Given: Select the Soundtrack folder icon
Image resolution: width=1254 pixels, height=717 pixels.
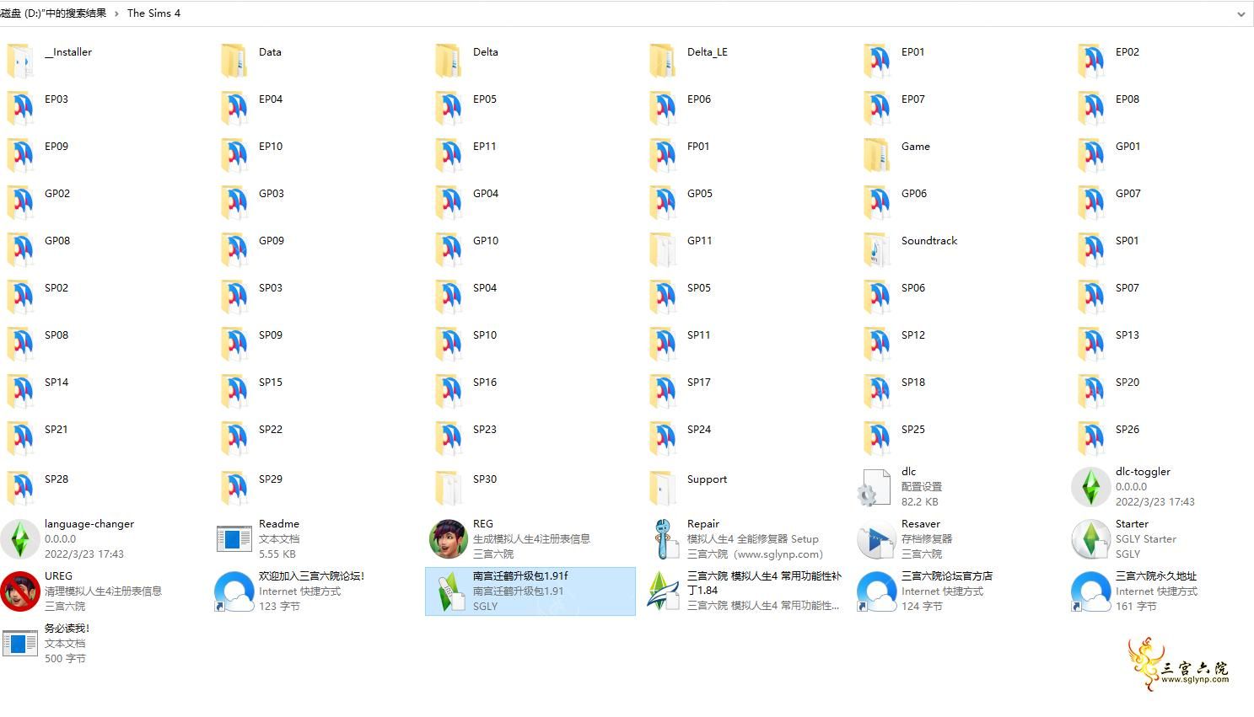Looking at the screenshot, I should (877, 249).
